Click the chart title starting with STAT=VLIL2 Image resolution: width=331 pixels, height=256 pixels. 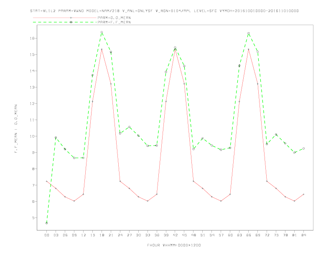pos(164,11)
